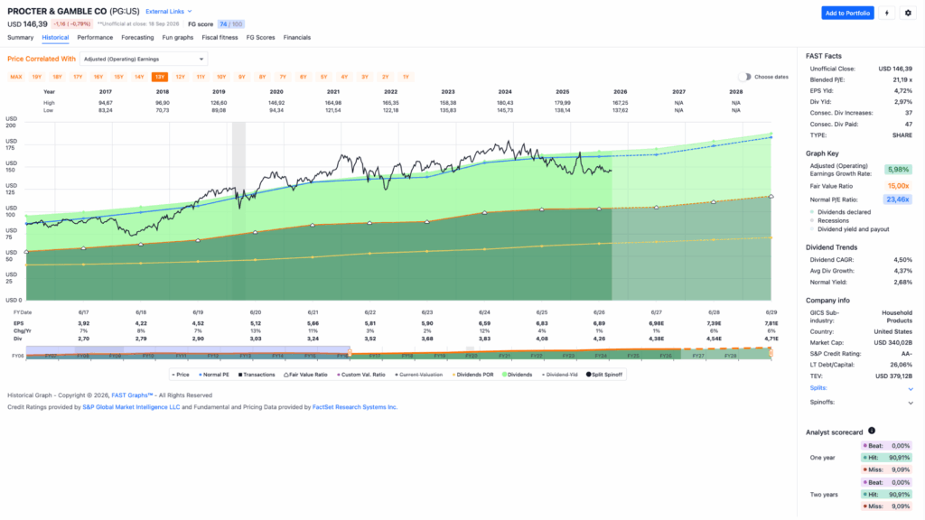Open S&P Global Market Intelligence LLC link
The width and height of the screenshot is (925, 520).
click(131, 407)
